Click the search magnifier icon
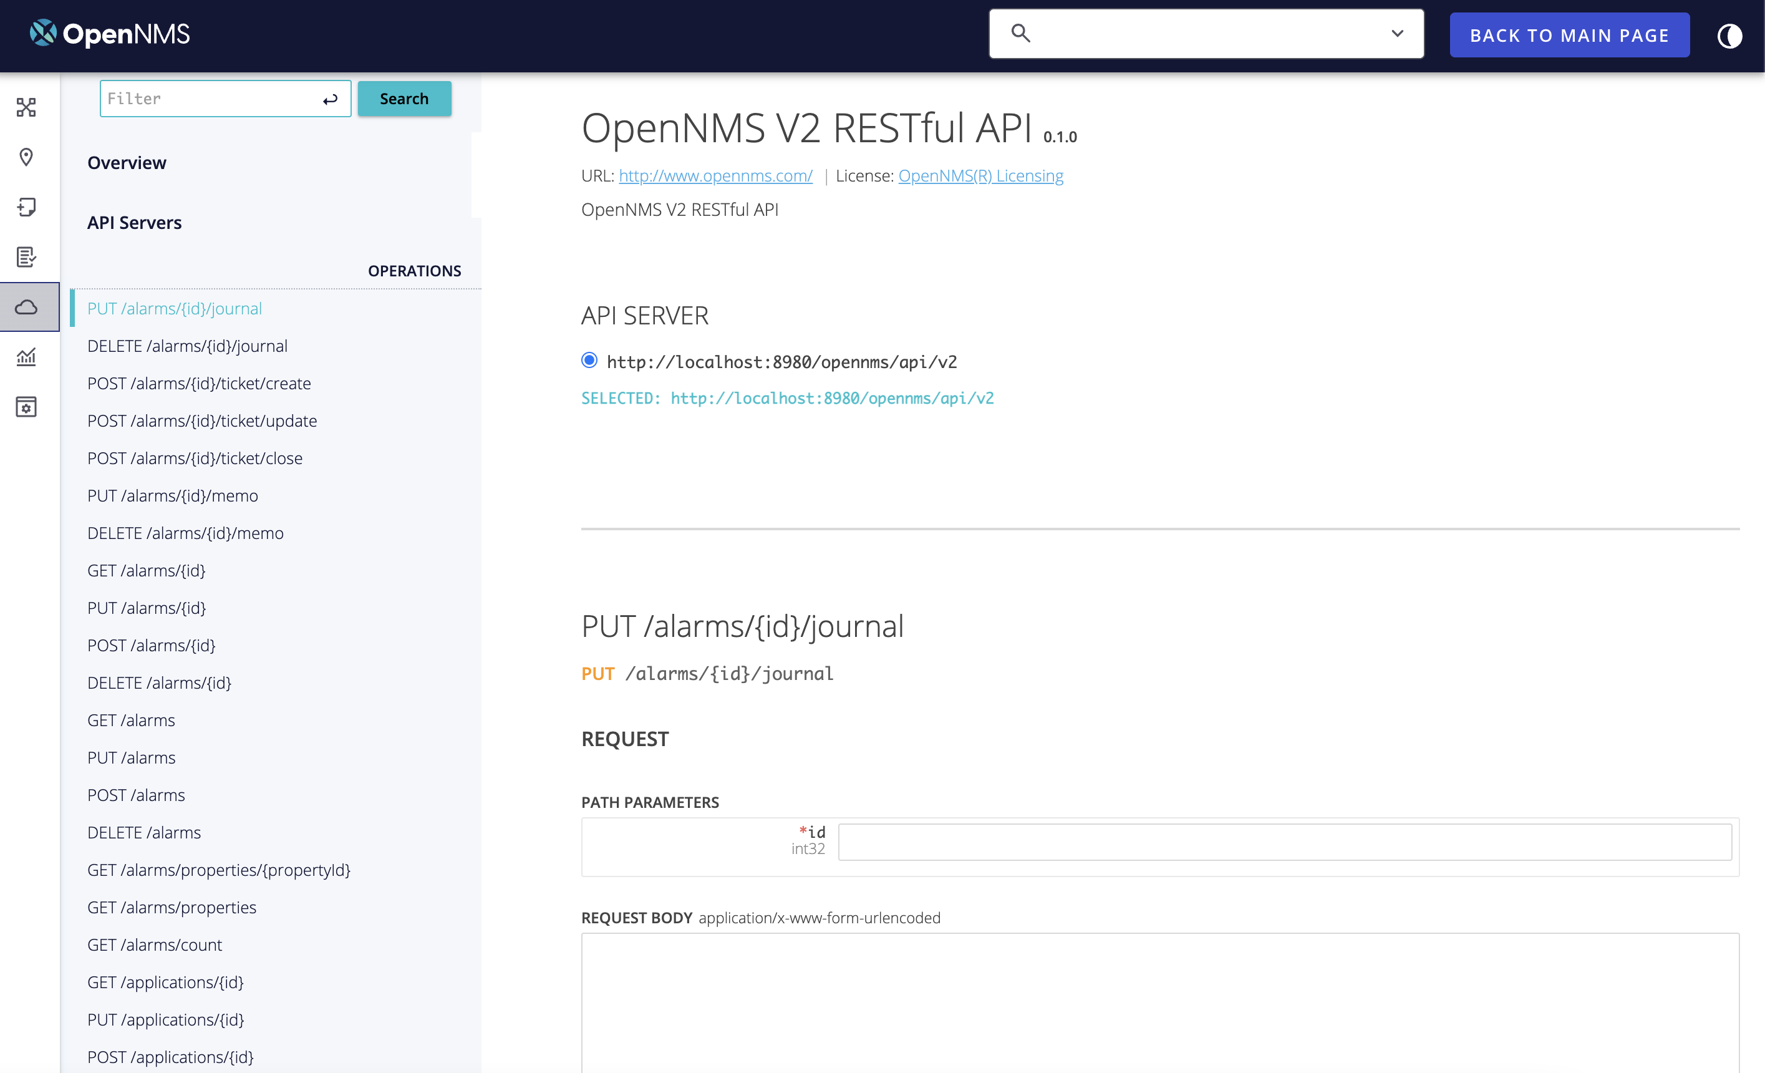Image resolution: width=1765 pixels, height=1073 pixels. (x=1020, y=33)
